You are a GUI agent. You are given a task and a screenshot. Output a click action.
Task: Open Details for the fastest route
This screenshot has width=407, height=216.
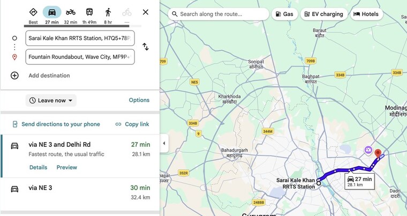(x=39, y=167)
